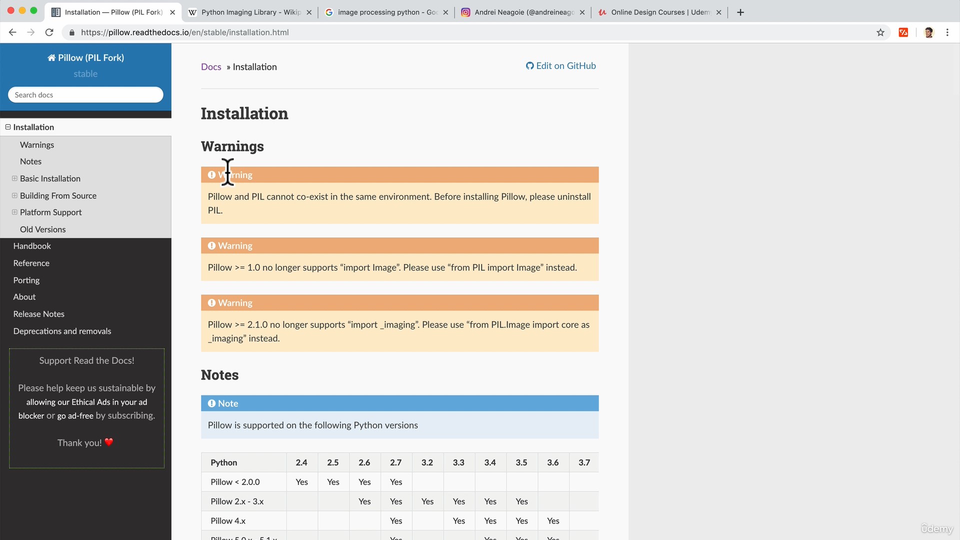Reload the page with refresh icon
This screenshot has width=960, height=540.
(49, 32)
